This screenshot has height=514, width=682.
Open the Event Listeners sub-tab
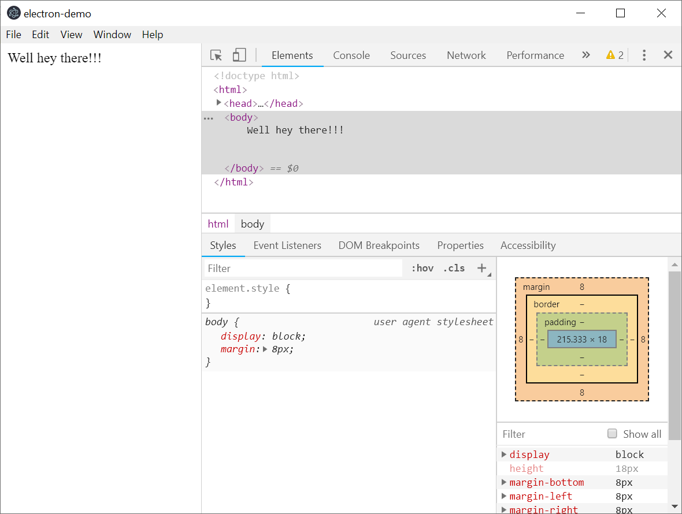pos(287,245)
